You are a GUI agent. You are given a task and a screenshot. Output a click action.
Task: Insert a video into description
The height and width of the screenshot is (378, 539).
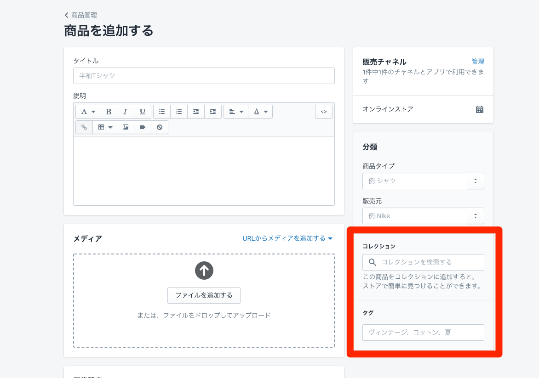143,127
